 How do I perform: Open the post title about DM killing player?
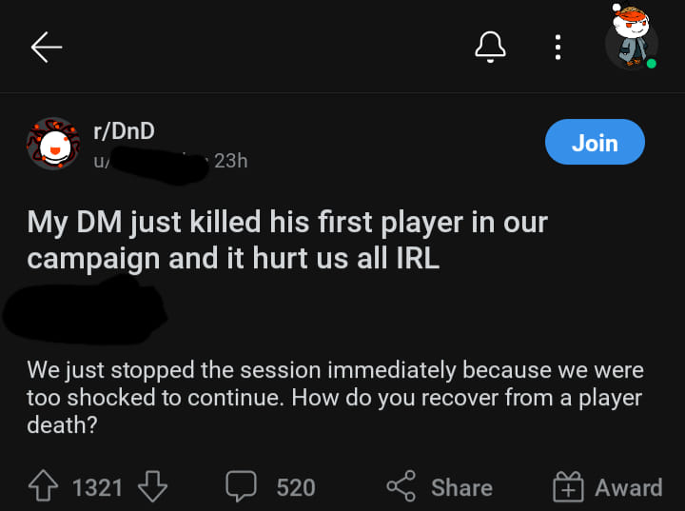coord(285,240)
